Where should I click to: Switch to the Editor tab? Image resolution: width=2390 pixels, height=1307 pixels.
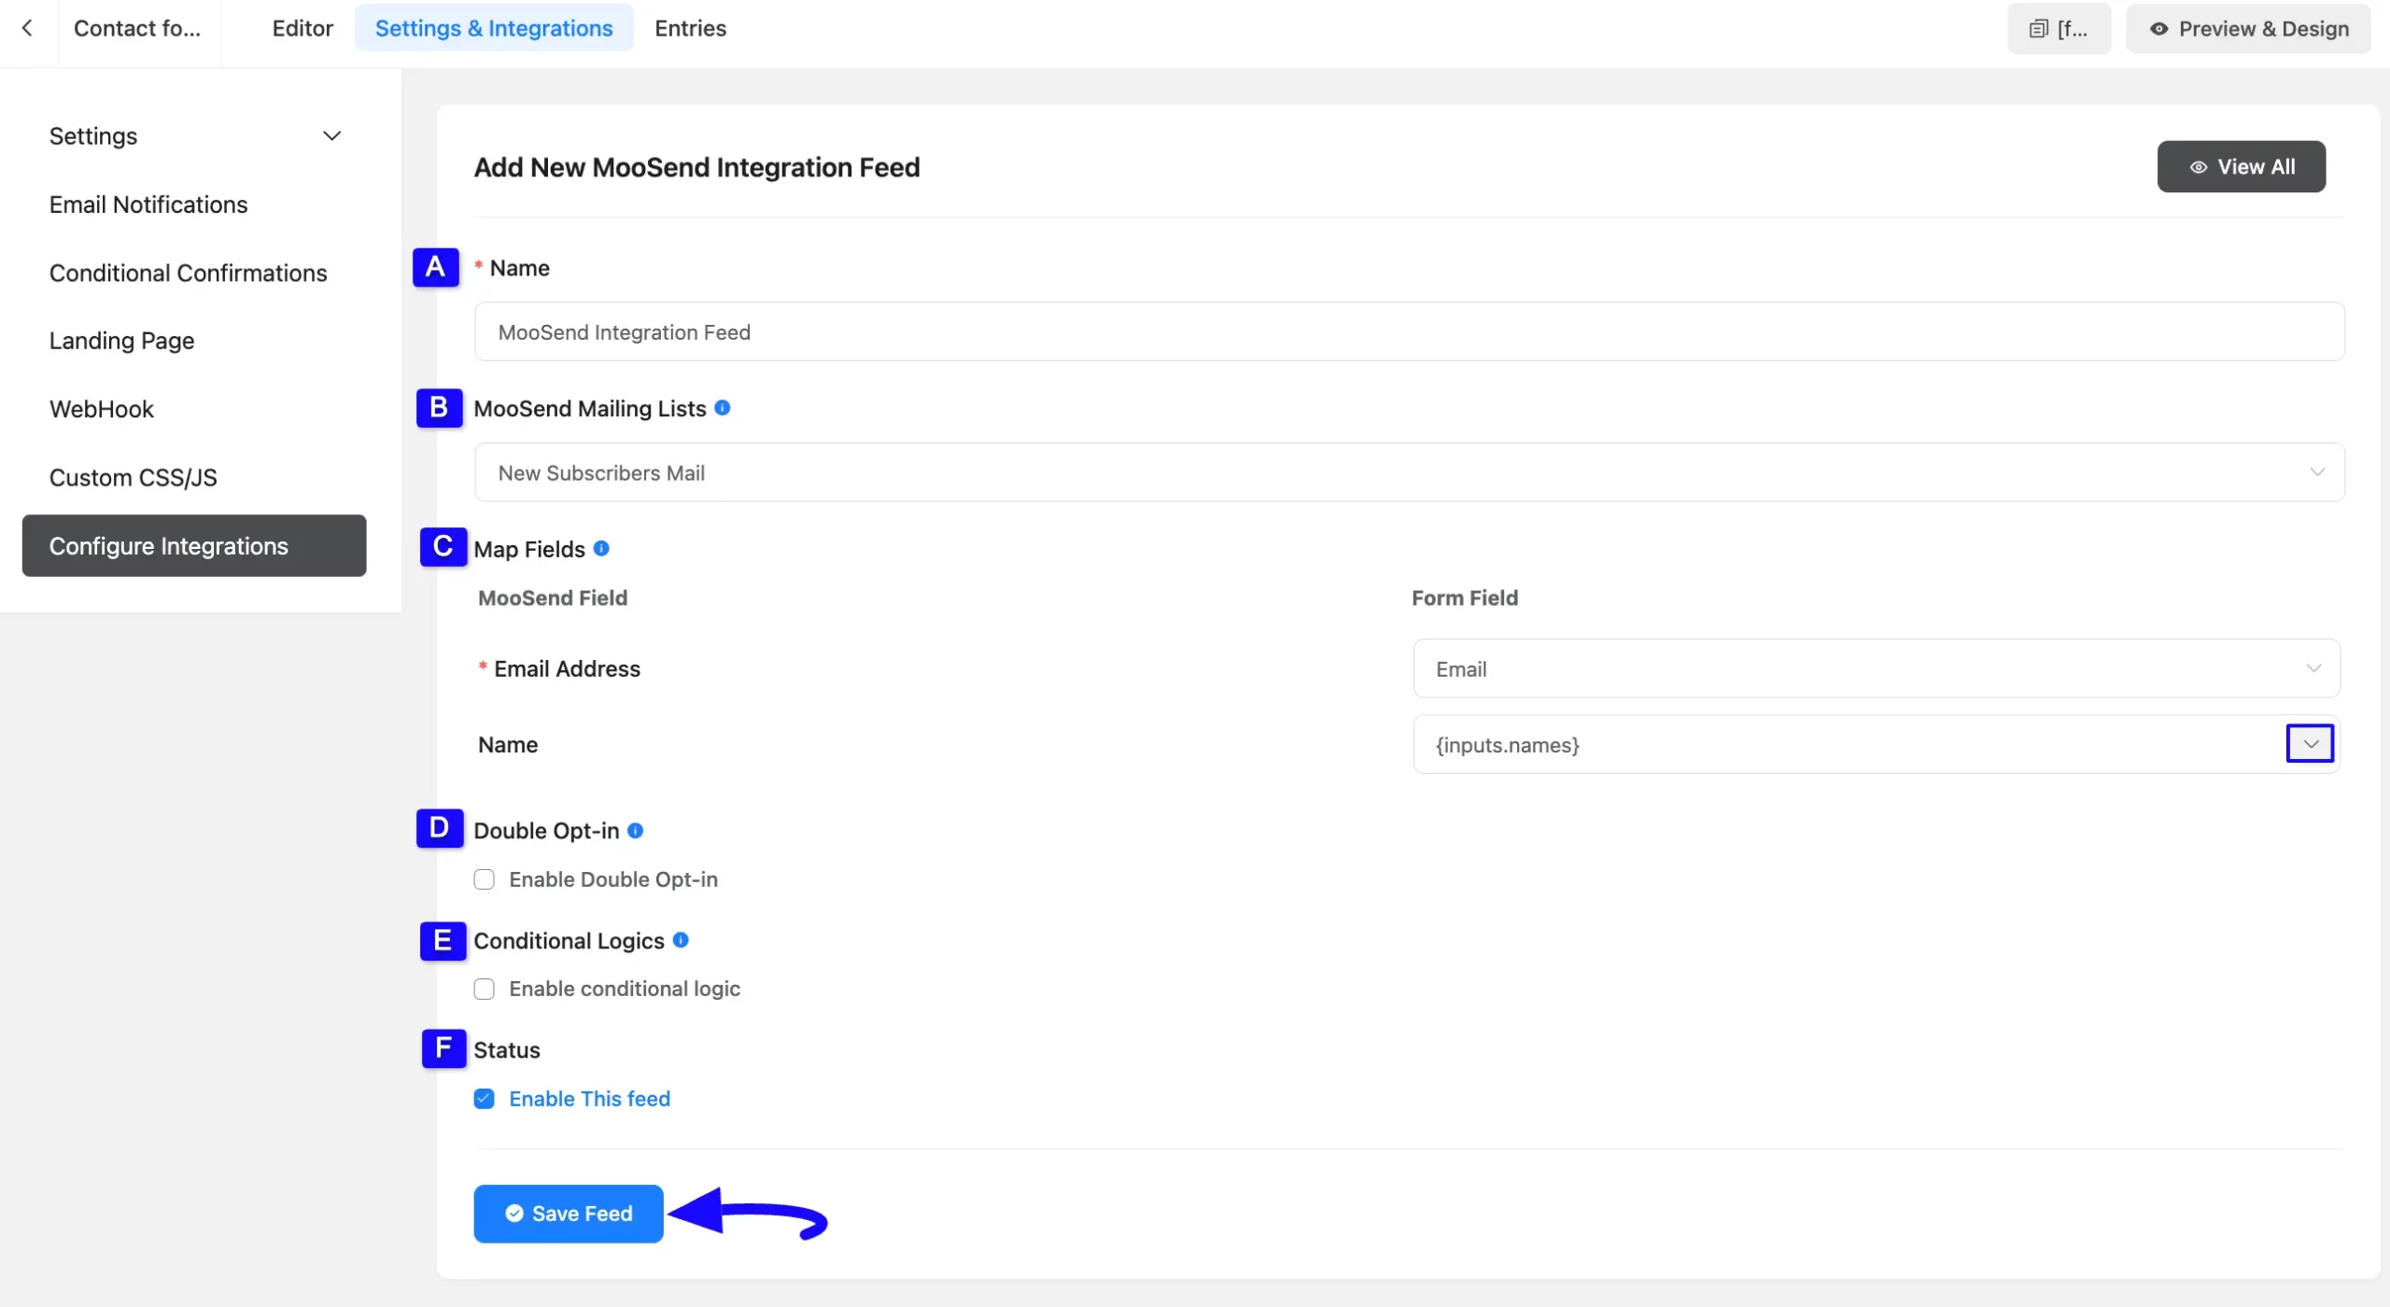pos(302,28)
